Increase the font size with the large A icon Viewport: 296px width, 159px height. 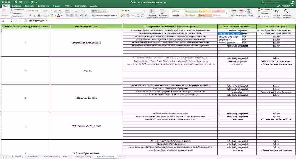pos(56,11)
